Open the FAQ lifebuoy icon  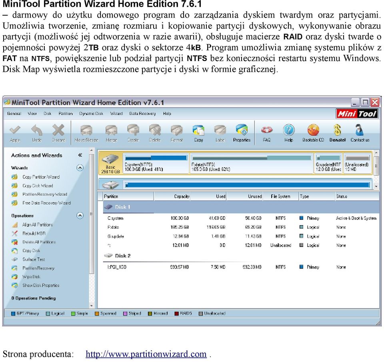pyautogui.click(x=267, y=130)
